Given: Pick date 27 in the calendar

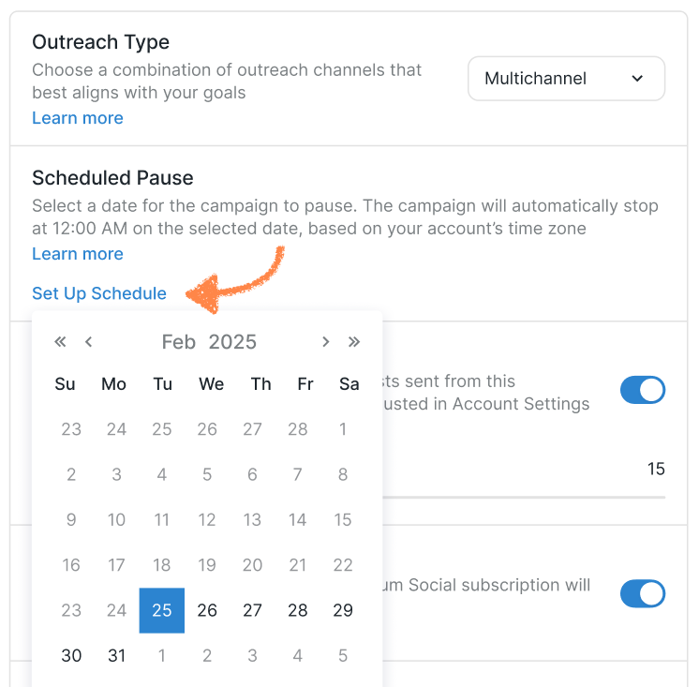Looking at the screenshot, I should (253, 610).
